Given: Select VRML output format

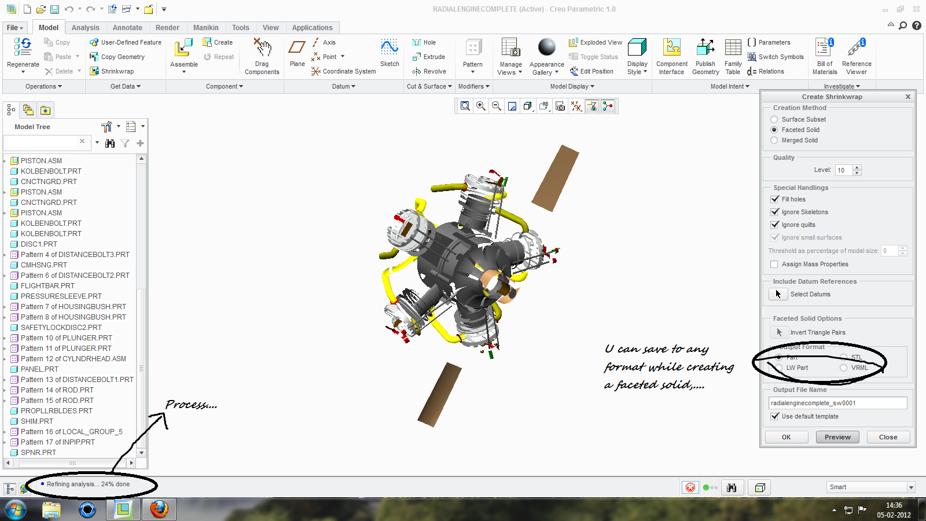Looking at the screenshot, I should pos(844,368).
